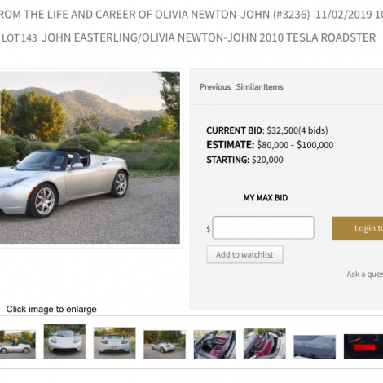Image resolution: width=383 pixels, height=383 pixels.
Task: Select the dark thumbnail with red rectangle
Action: [x=363, y=346]
